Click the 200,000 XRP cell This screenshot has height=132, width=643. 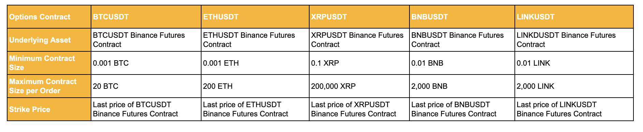point(359,86)
